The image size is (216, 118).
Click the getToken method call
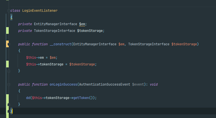pos(81,98)
